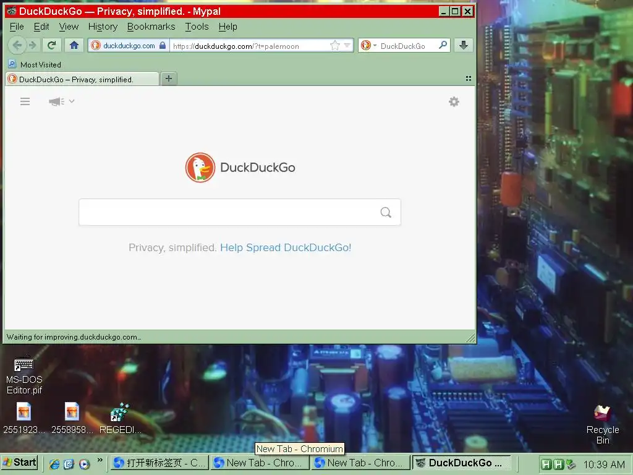Image resolution: width=633 pixels, height=475 pixels.
Task: Launch Internet Explorer from quick launch
Action: [54, 464]
